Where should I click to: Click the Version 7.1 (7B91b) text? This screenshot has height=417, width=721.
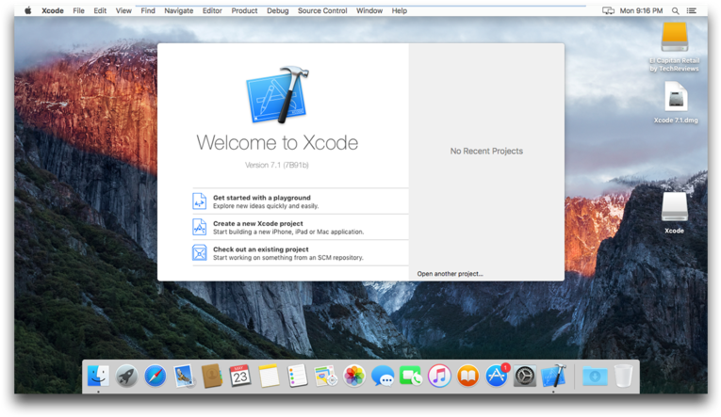[x=276, y=165]
